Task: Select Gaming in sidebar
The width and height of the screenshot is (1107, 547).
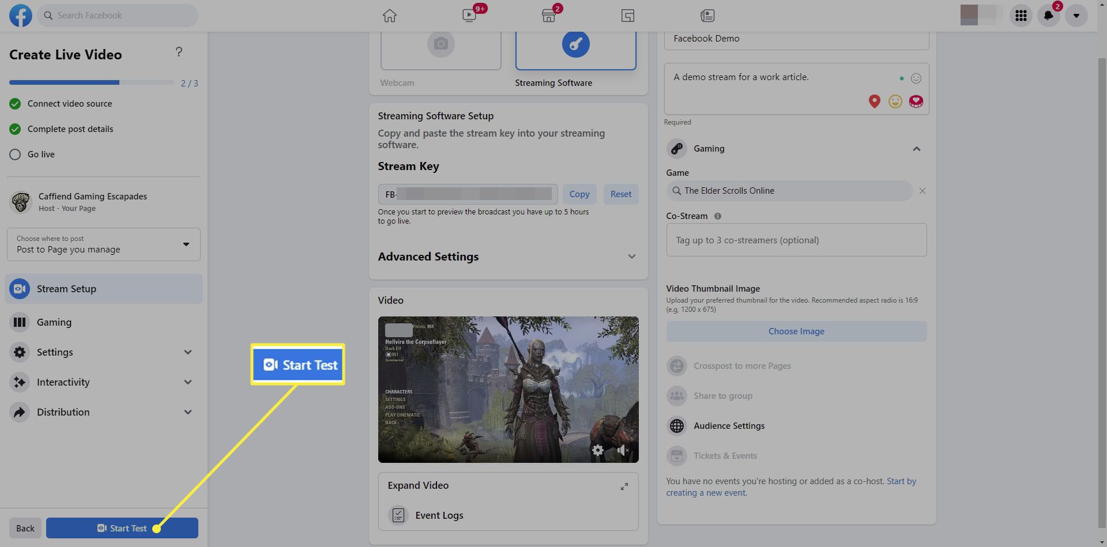Action: pyautogui.click(x=104, y=322)
